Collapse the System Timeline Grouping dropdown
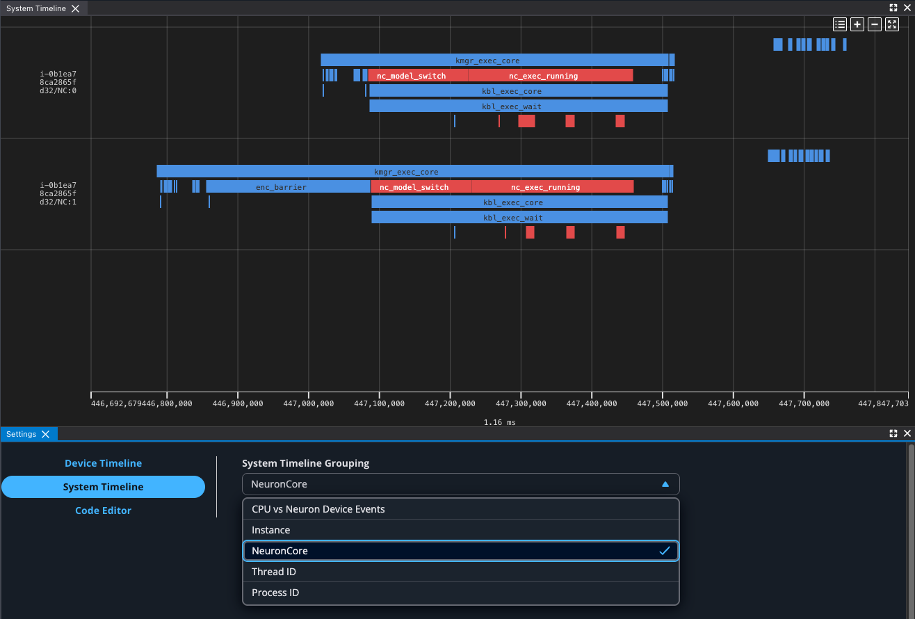 (x=665, y=484)
